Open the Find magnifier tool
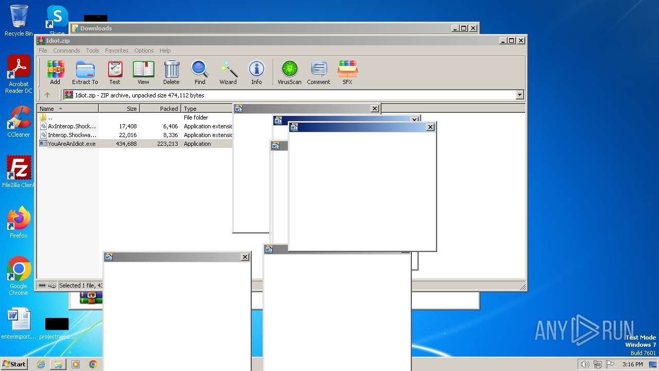659x371 pixels. pyautogui.click(x=200, y=72)
